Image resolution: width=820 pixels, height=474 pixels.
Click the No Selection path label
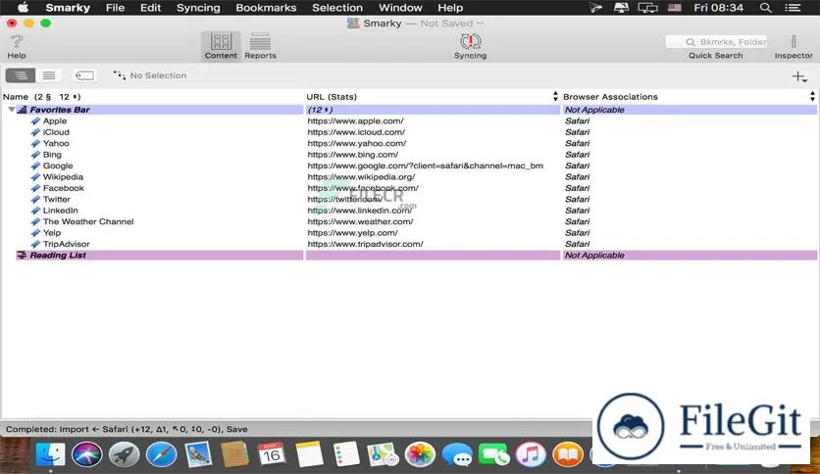tap(158, 75)
